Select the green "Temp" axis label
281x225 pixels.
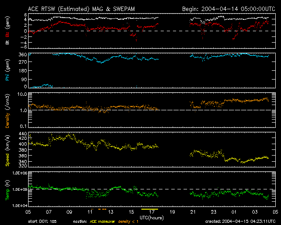tap(7, 195)
